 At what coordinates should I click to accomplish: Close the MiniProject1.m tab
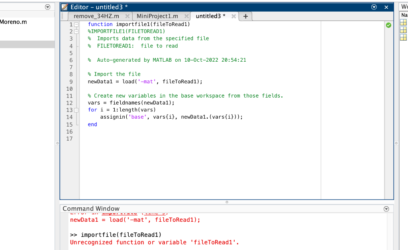click(x=186, y=16)
